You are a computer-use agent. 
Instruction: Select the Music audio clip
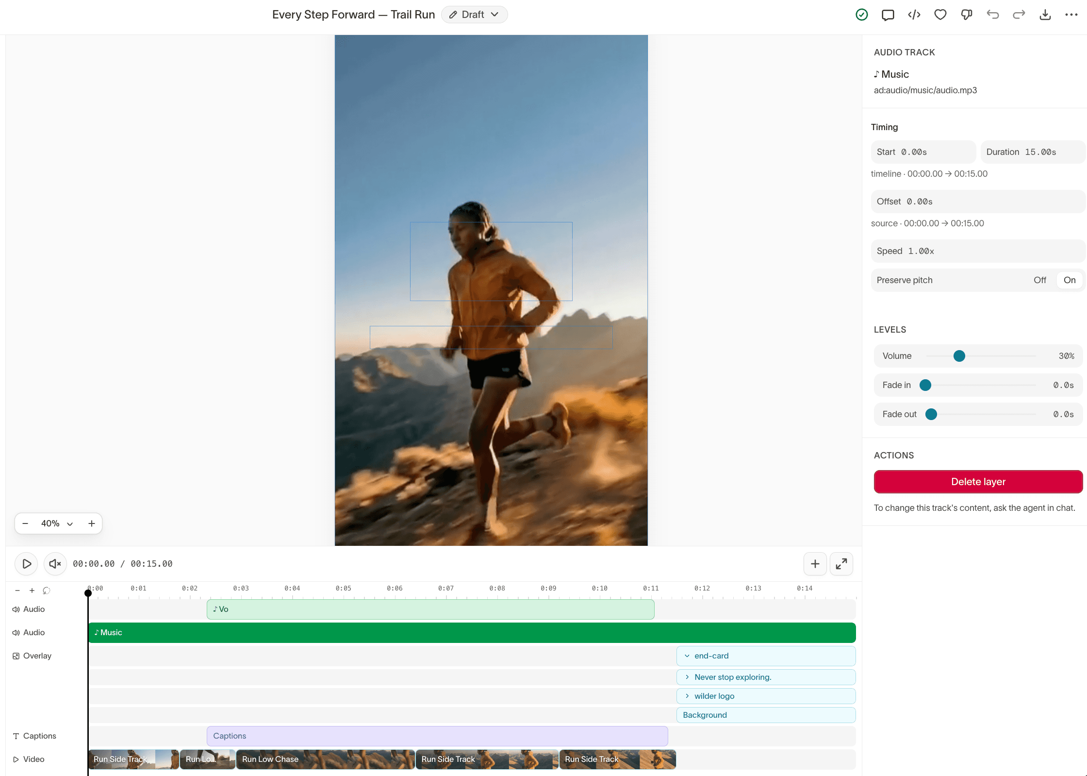472,633
